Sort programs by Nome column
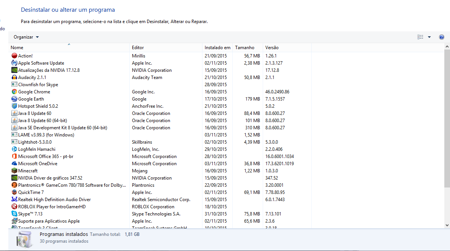 coord(70,48)
